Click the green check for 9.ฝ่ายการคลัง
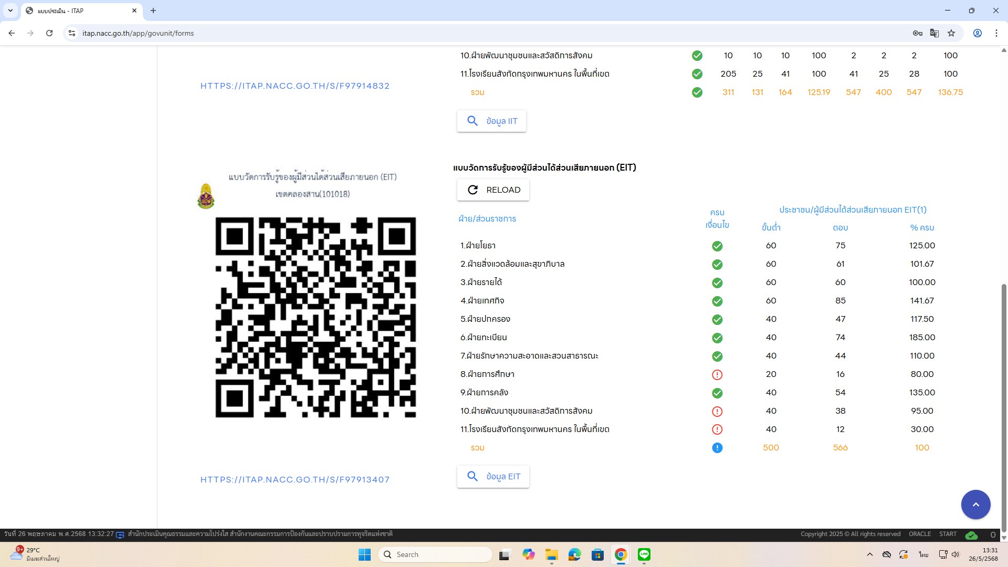1008x567 pixels. (x=717, y=393)
